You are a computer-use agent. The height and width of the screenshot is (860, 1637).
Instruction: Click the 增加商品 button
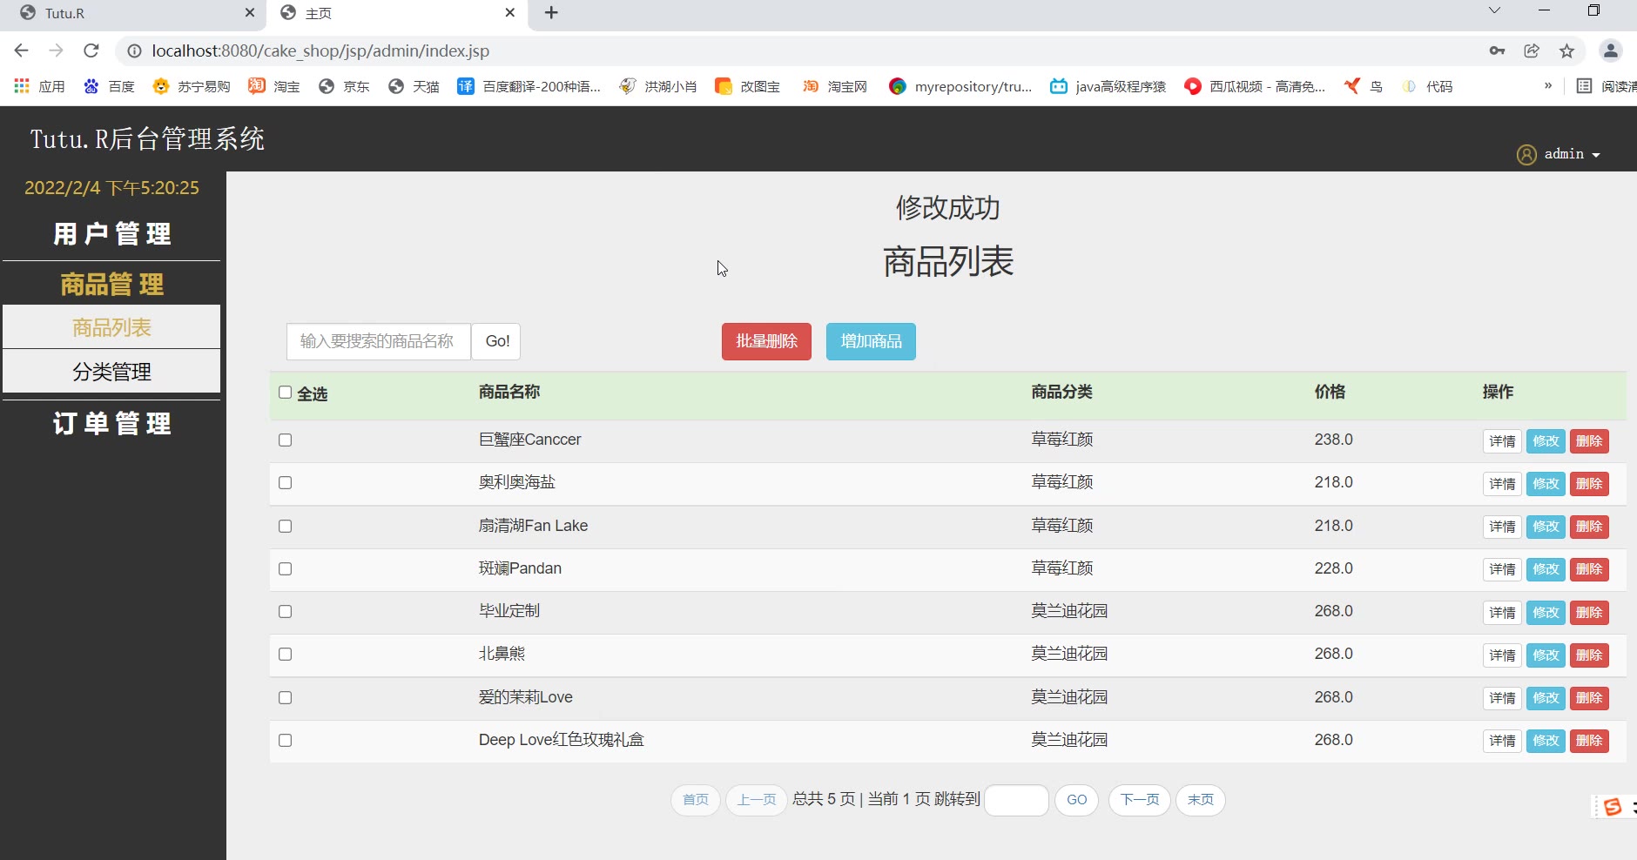(871, 341)
